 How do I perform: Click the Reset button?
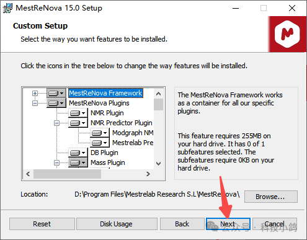click(42, 224)
